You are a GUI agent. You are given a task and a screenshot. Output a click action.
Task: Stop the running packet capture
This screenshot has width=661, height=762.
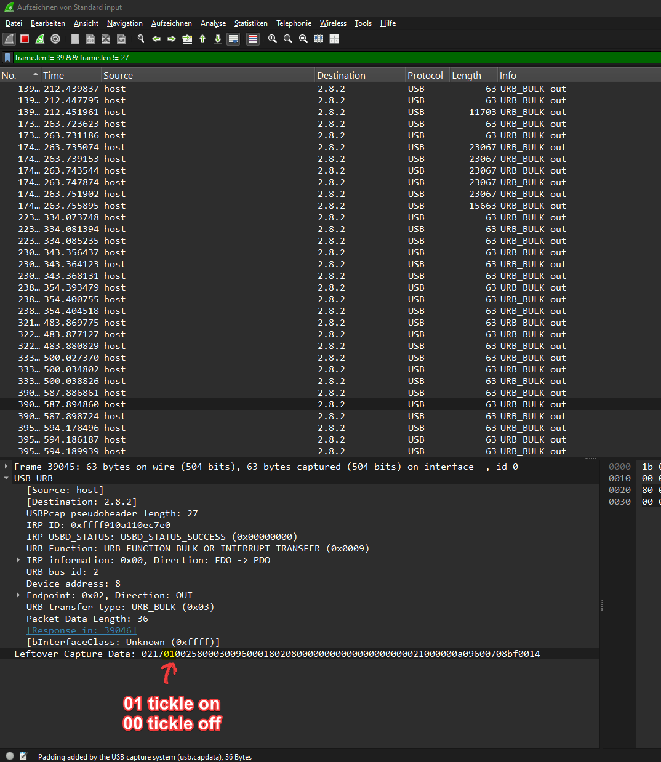[x=25, y=39]
